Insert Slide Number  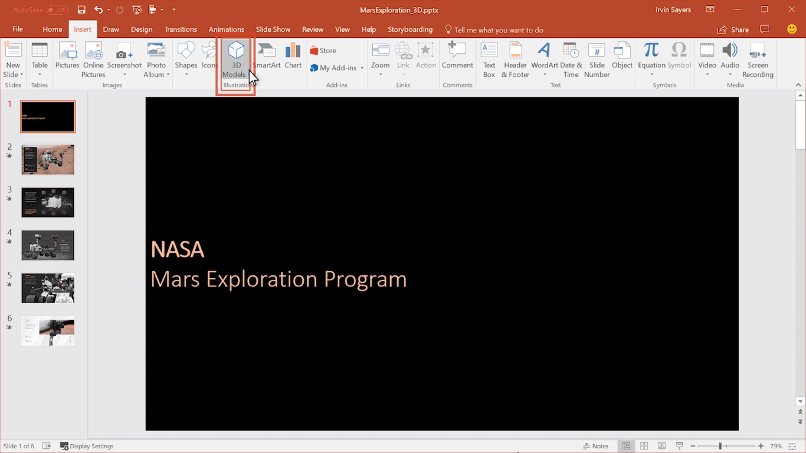[597, 60]
